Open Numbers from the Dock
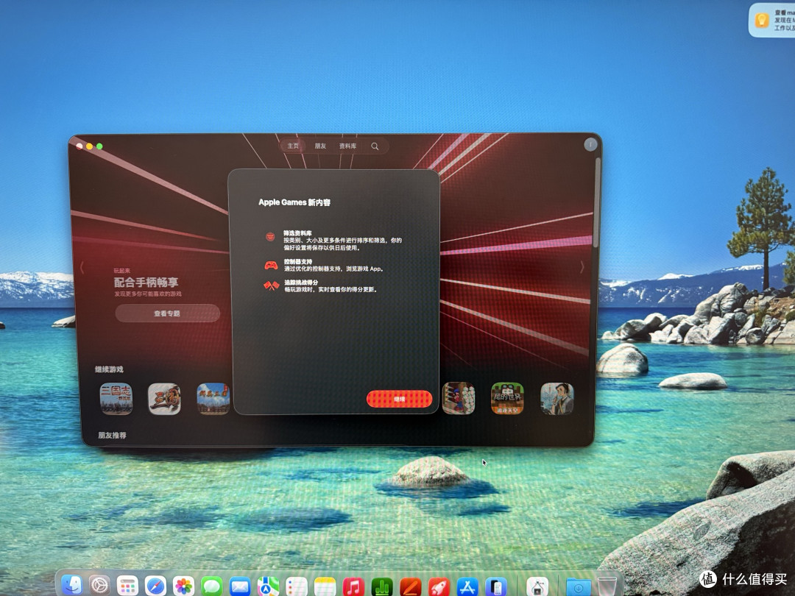The width and height of the screenshot is (795, 596). (382, 587)
